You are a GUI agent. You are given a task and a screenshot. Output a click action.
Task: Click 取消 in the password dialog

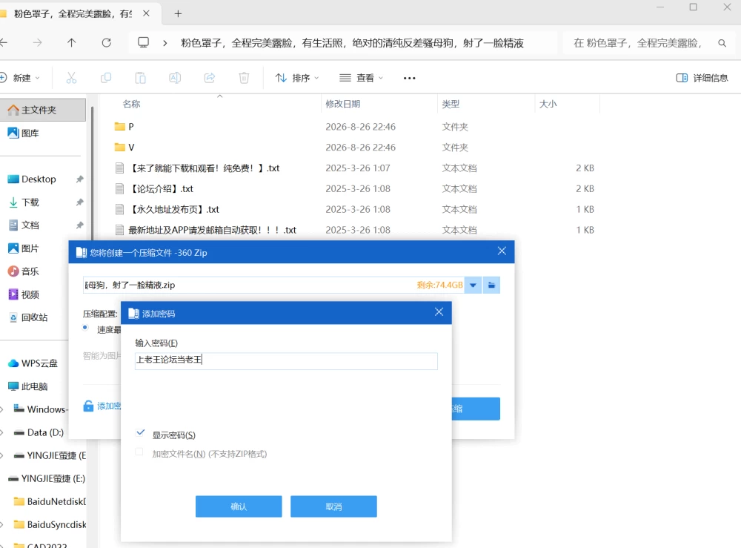333,506
